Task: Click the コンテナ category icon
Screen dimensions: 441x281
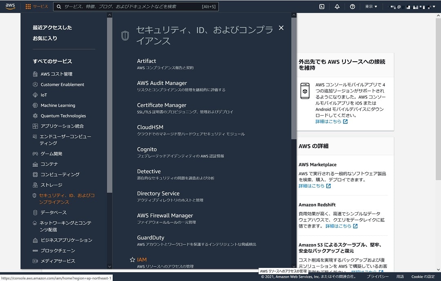Action: coord(35,164)
